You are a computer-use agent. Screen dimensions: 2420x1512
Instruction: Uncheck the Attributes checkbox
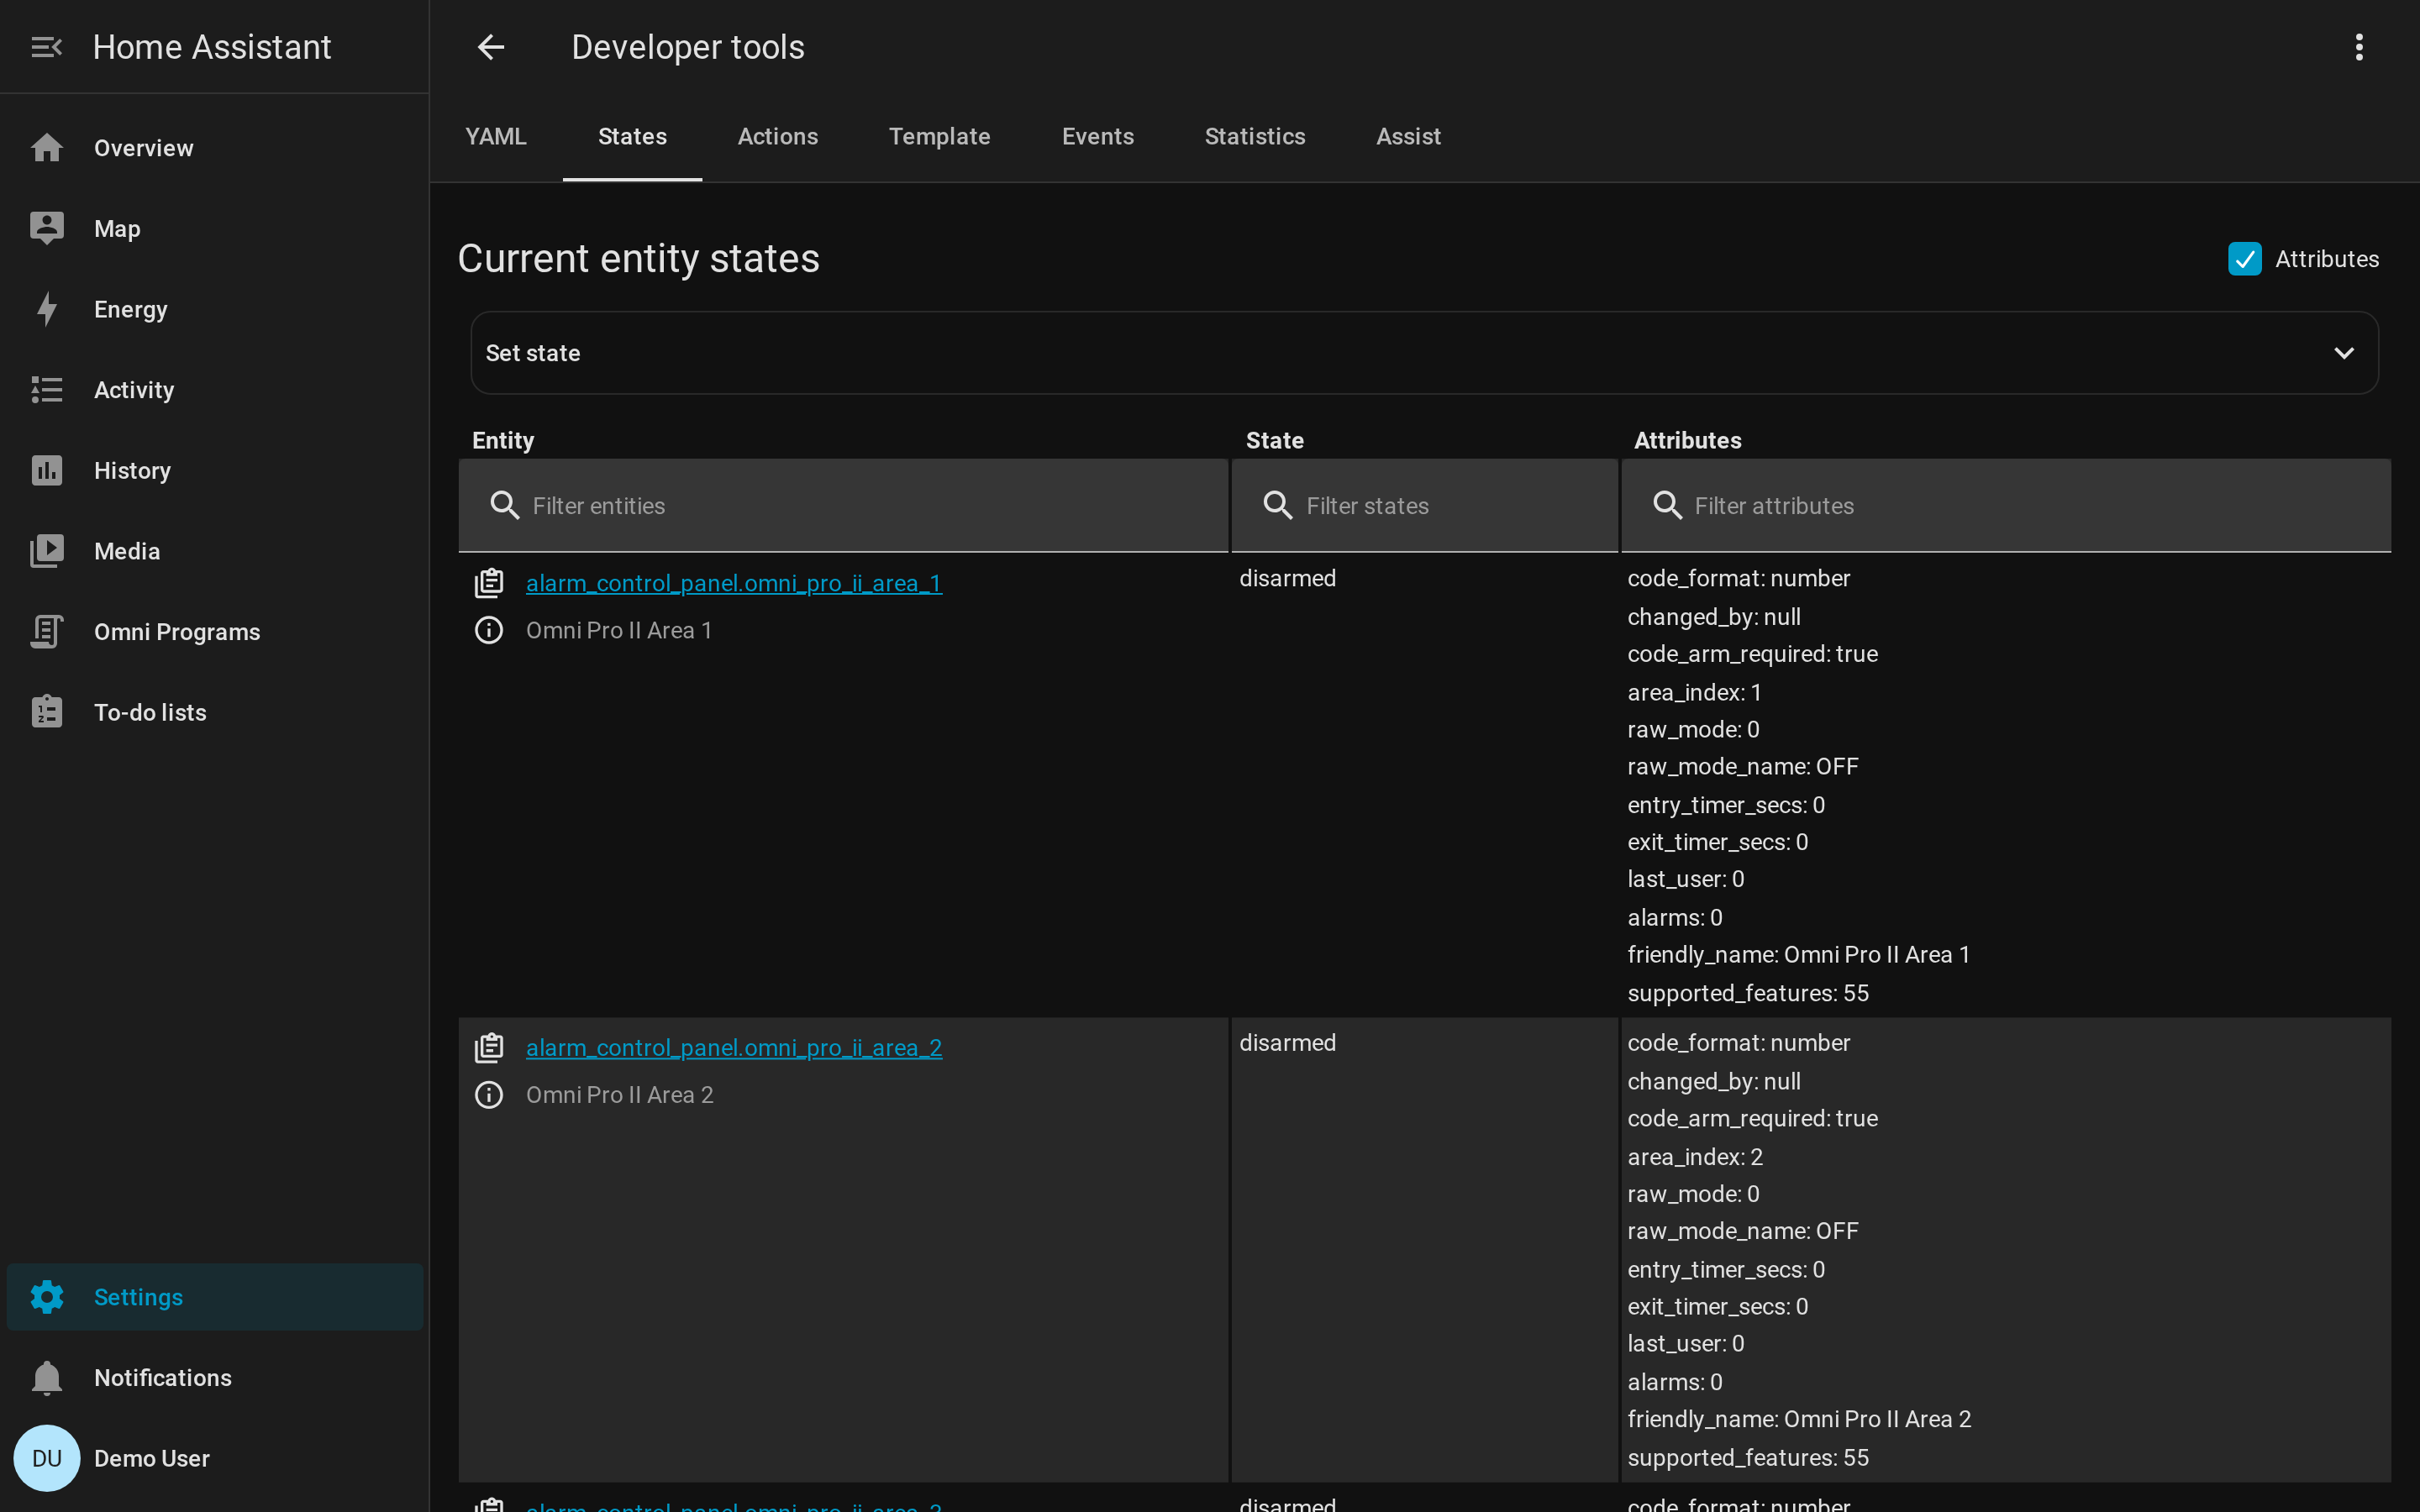(2245, 259)
